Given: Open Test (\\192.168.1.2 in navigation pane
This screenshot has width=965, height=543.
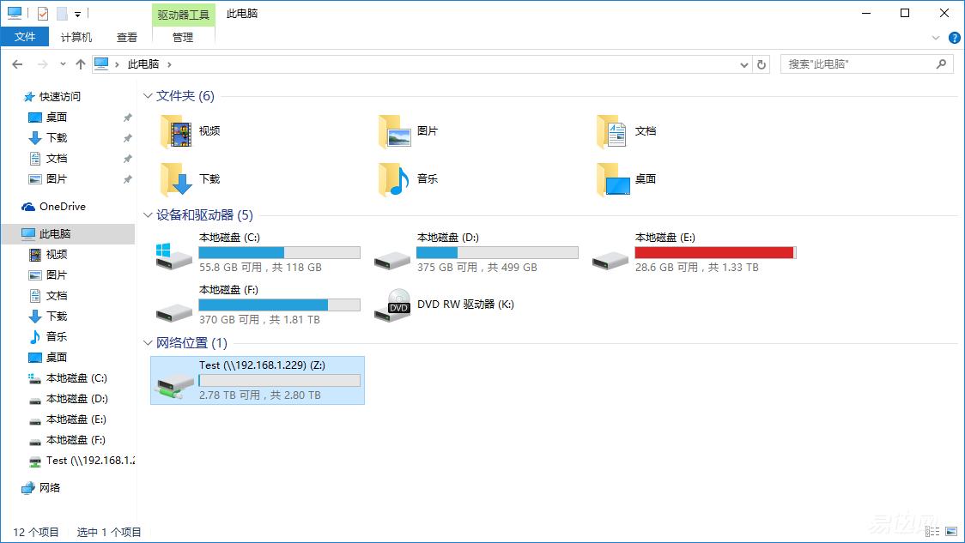Looking at the screenshot, I should pyautogui.click(x=82, y=461).
